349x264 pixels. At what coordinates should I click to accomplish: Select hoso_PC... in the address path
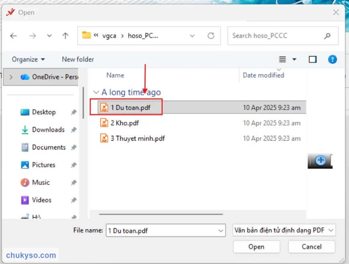pos(143,36)
